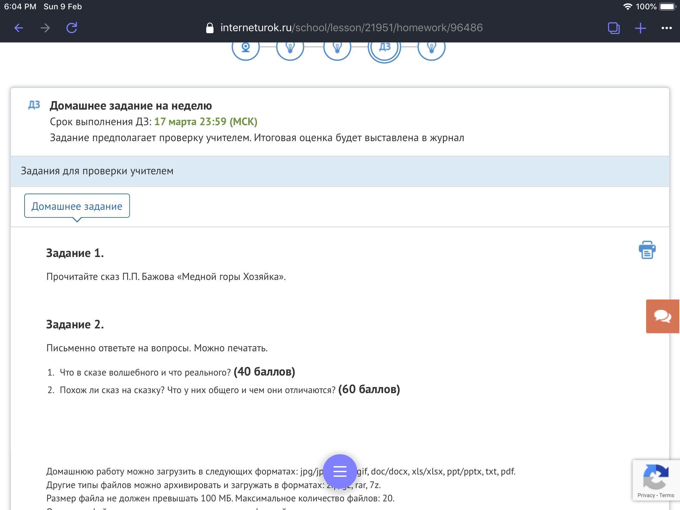
Task: Open a new tab with plus icon
Action: click(x=640, y=28)
